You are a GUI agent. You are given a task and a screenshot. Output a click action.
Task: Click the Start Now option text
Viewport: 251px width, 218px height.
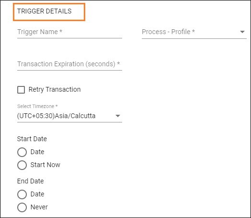point(46,165)
